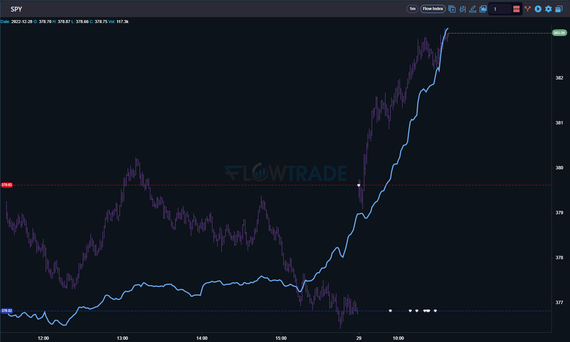
Task: Click the 12:00 time axis label
Action: tap(43, 338)
